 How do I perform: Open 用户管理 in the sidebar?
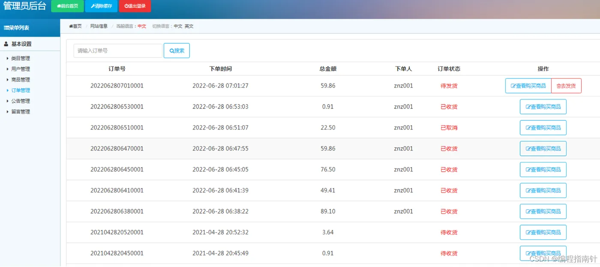[21, 69]
